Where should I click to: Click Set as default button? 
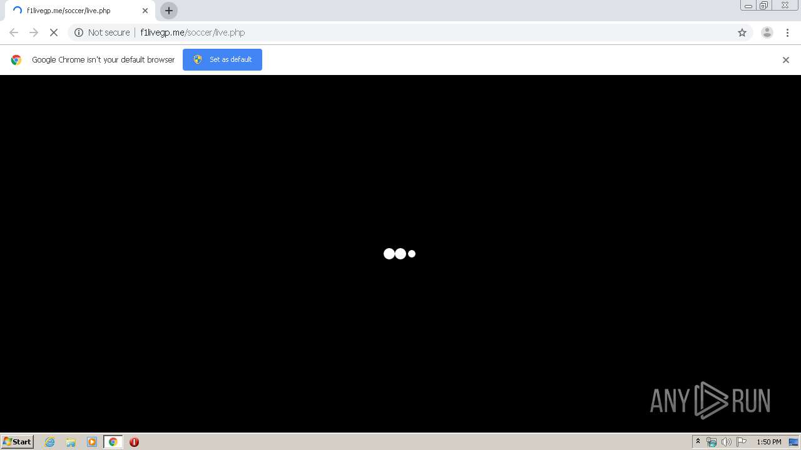click(222, 59)
